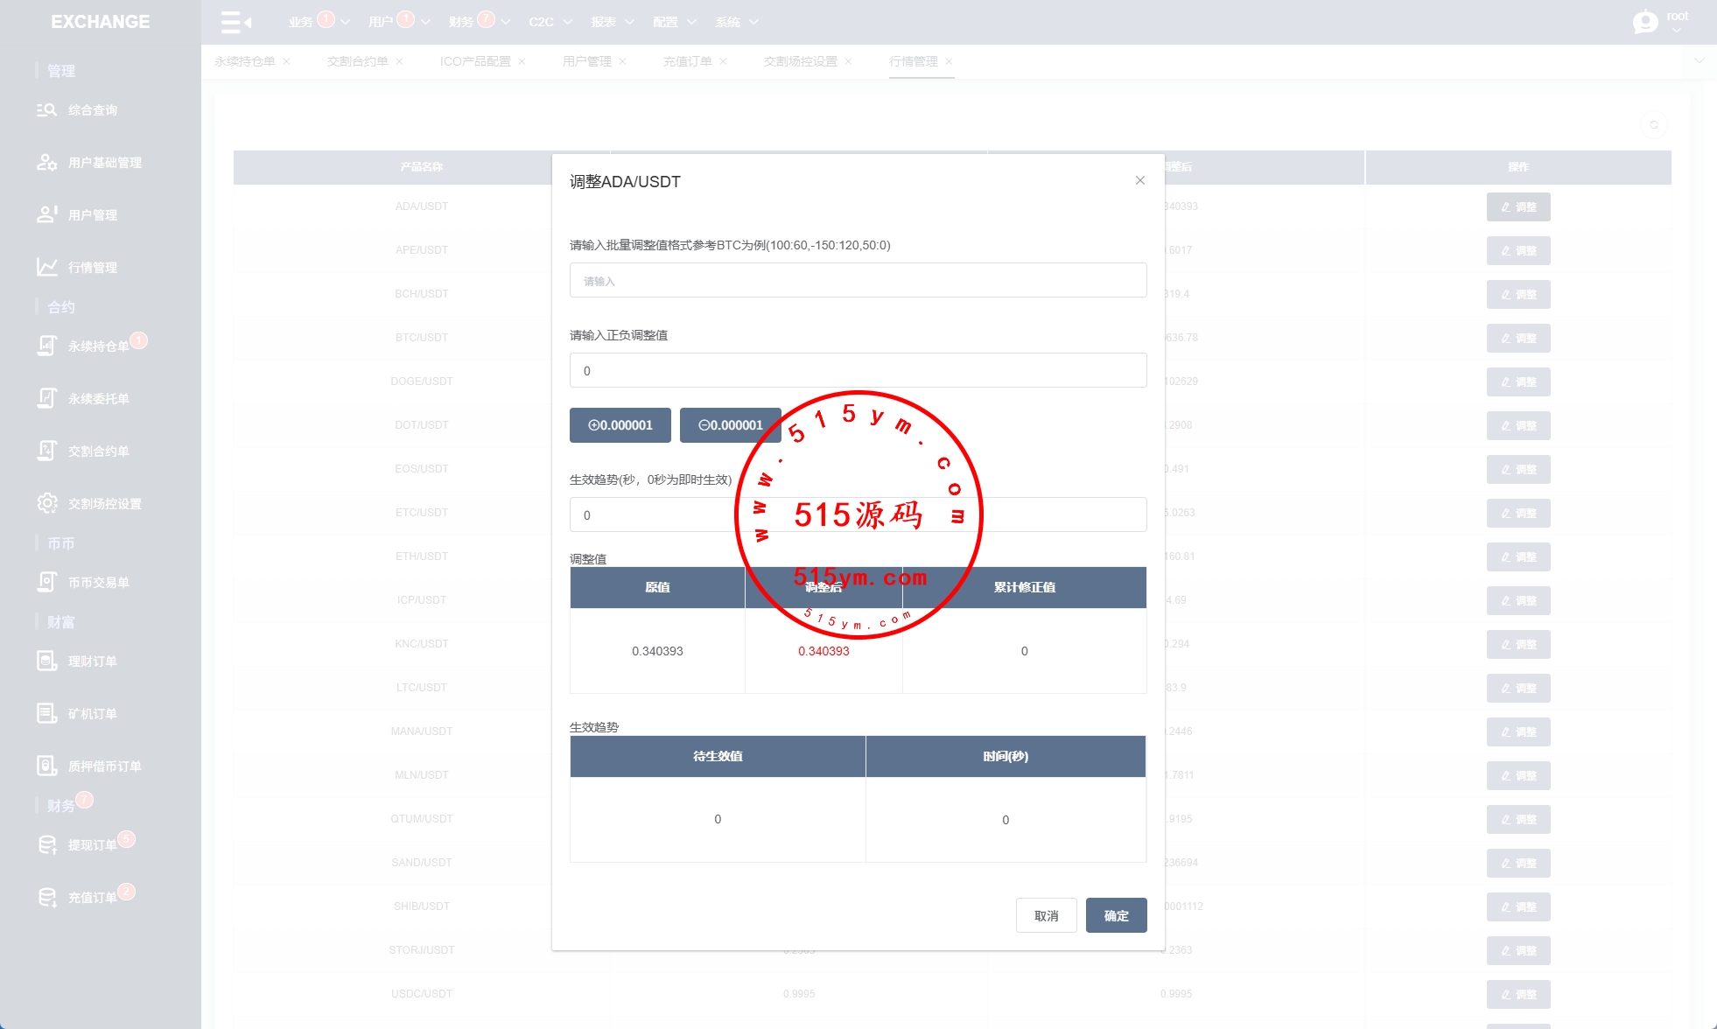Image resolution: width=1717 pixels, height=1029 pixels.
Task: Click the 确定 confirm button
Action: (x=1116, y=915)
